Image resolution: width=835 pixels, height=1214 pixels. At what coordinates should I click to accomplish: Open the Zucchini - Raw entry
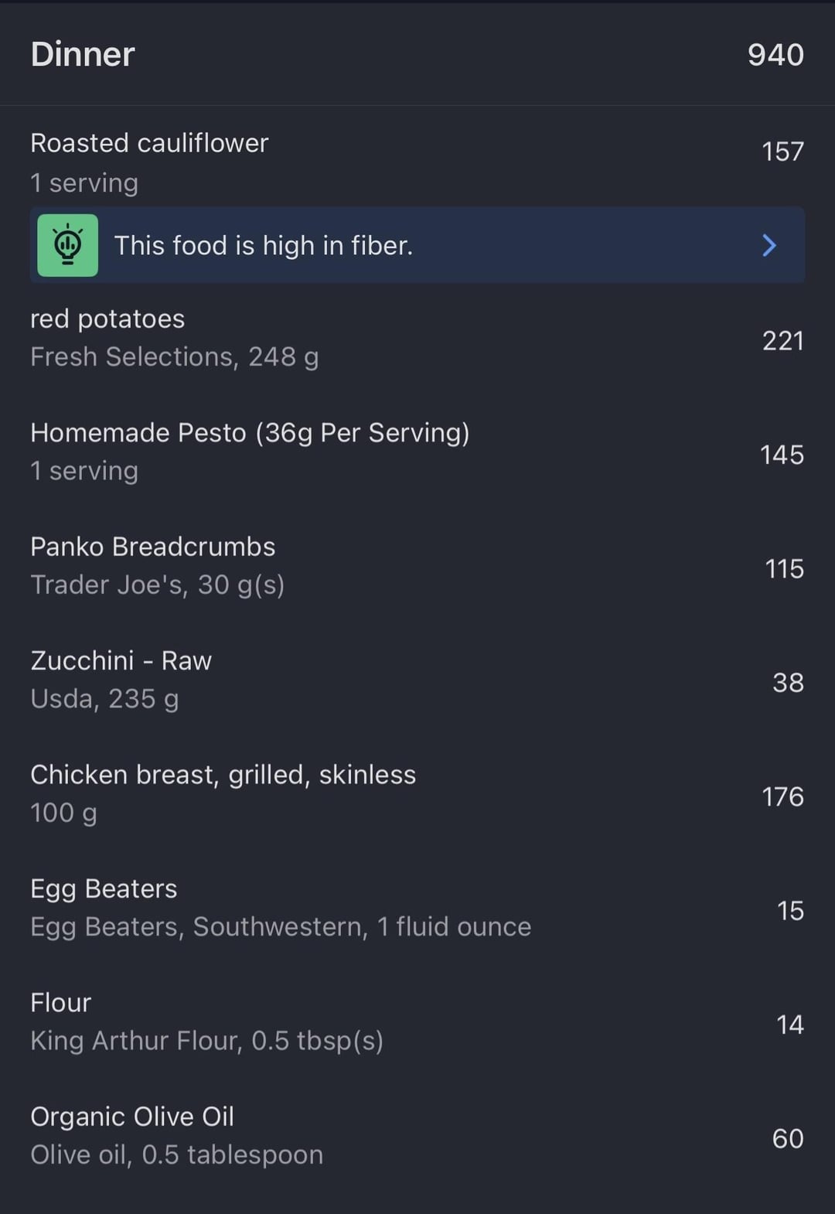121,661
